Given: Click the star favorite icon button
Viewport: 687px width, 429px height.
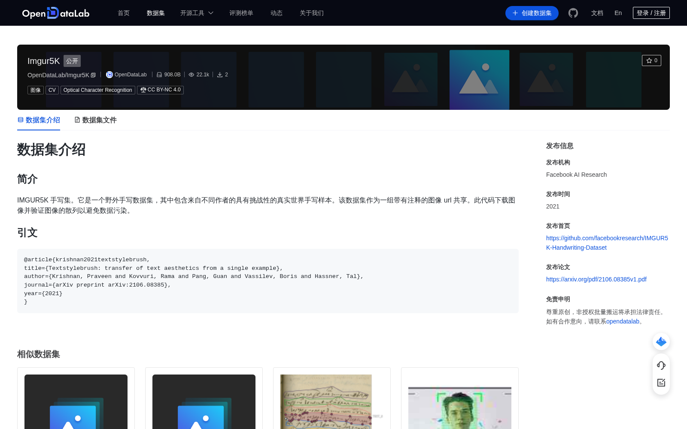Looking at the screenshot, I should point(651,60).
